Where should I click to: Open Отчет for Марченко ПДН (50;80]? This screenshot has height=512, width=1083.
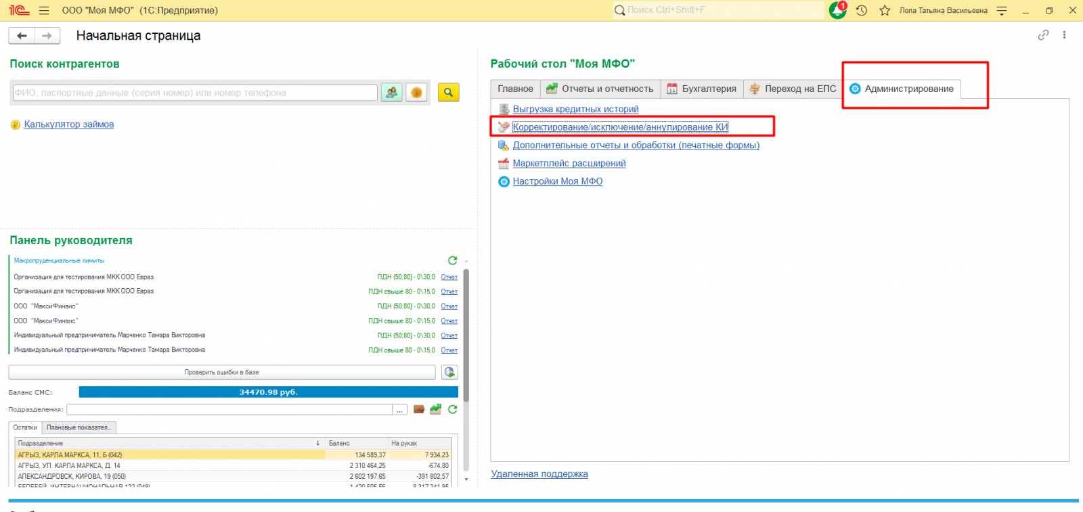449,335
